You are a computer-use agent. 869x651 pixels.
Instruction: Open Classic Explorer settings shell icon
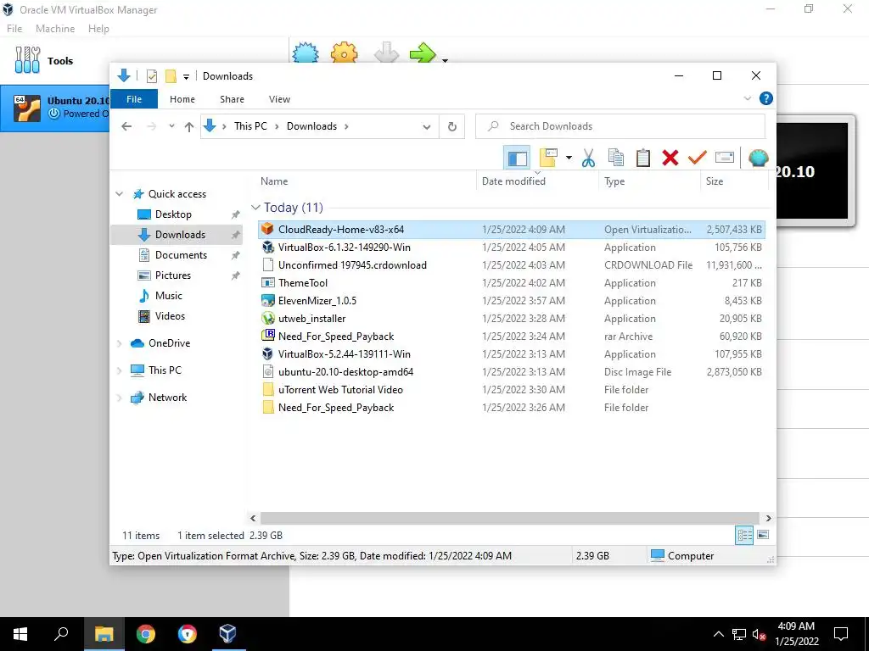click(x=758, y=158)
